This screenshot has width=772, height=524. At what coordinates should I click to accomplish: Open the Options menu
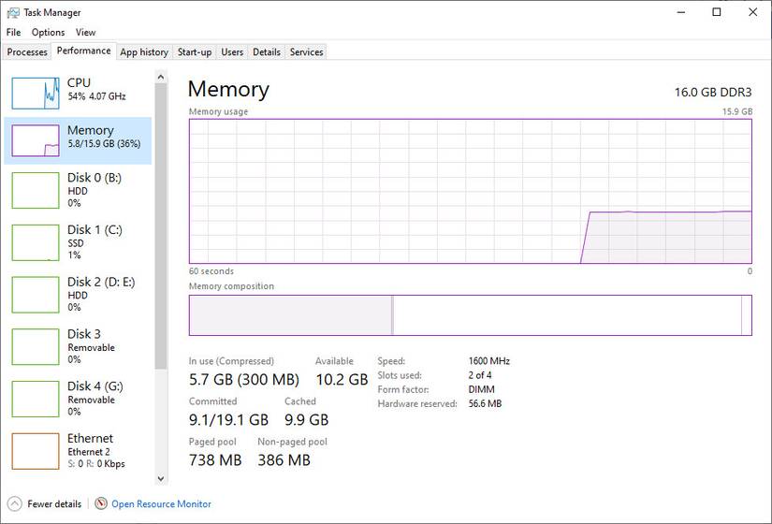click(48, 33)
